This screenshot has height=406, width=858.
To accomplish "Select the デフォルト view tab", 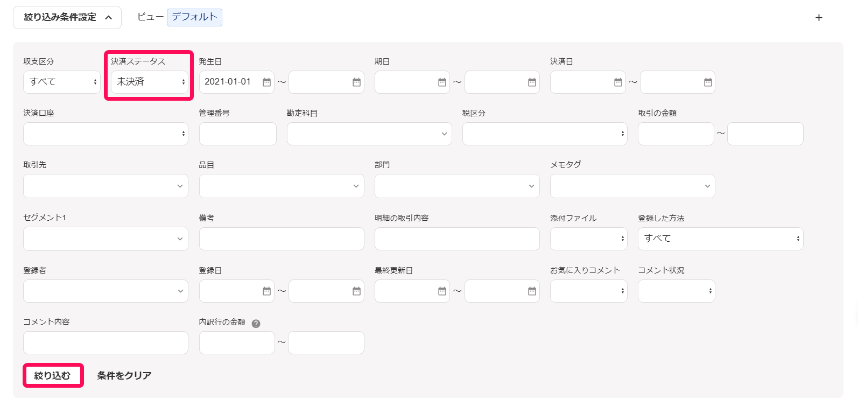I will pos(194,17).
